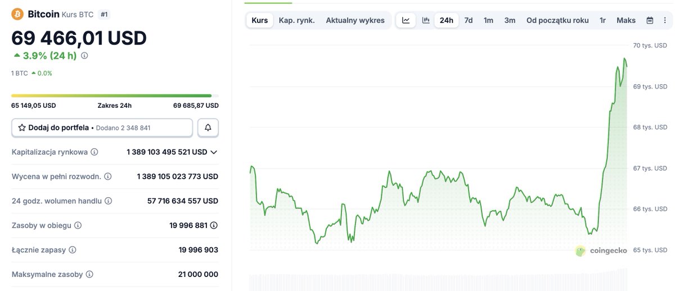The width and height of the screenshot is (675, 291).
Task: Open info icon next to 24 godz. wolumen handlu
Action: (x=109, y=201)
